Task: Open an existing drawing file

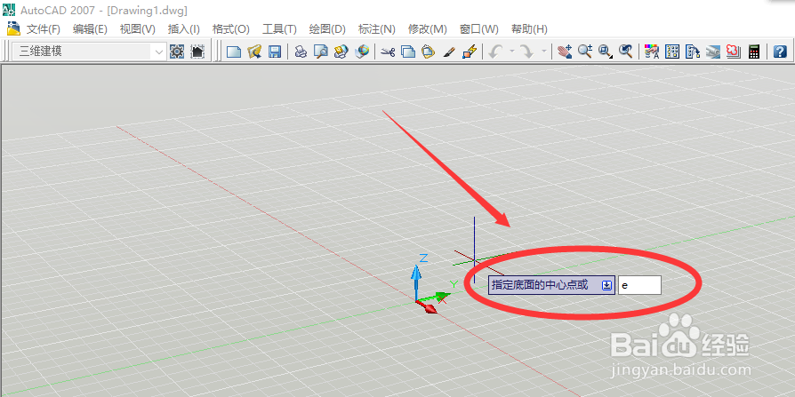Action: click(x=254, y=52)
